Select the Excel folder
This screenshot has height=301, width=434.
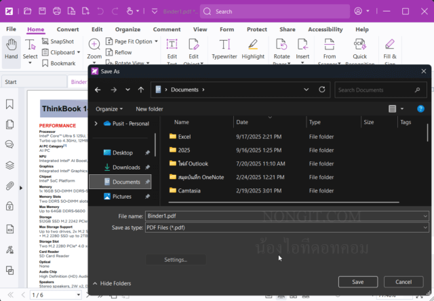[184, 137]
